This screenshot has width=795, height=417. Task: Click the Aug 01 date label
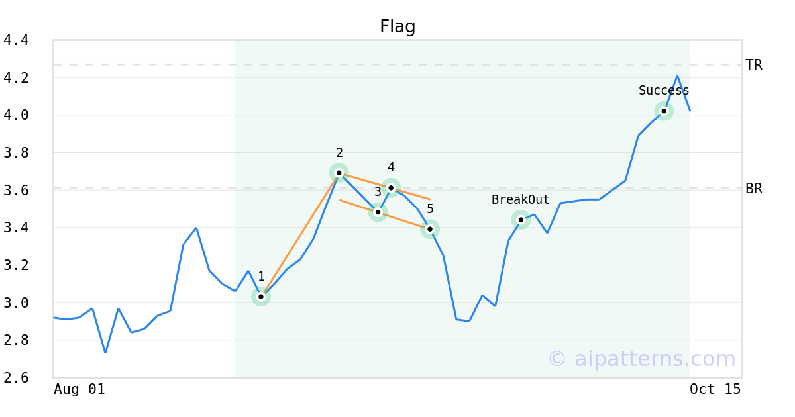[x=79, y=389]
